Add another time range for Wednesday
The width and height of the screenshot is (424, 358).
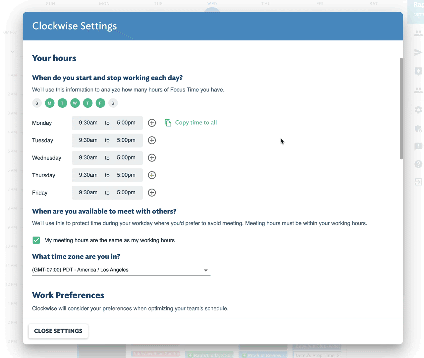click(152, 158)
